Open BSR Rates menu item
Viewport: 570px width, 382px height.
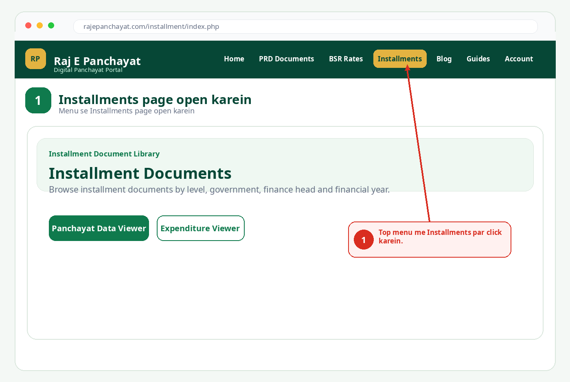[x=346, y=59]
